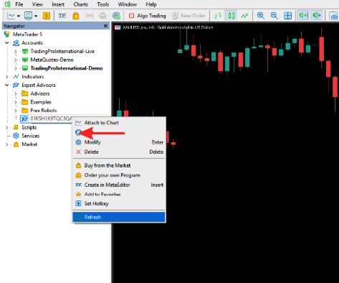Screen dimensions: 339x283
Task: Close the Navigator panel
Action: click(105, 26)
